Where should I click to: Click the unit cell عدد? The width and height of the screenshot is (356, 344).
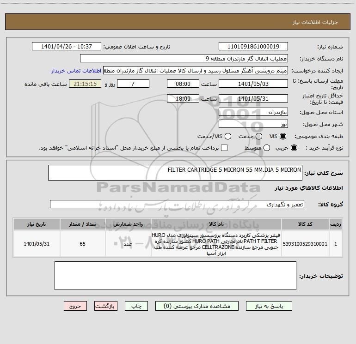pyautogui.click(x=128, y=244)
